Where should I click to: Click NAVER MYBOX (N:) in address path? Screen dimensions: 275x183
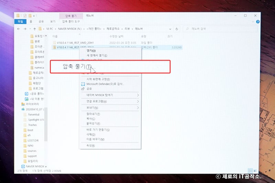[70, 29]
